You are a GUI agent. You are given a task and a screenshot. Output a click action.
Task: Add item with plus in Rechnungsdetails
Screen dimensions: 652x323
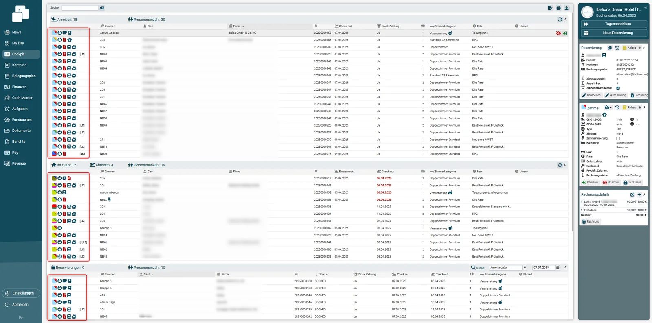tap(639, 195)
